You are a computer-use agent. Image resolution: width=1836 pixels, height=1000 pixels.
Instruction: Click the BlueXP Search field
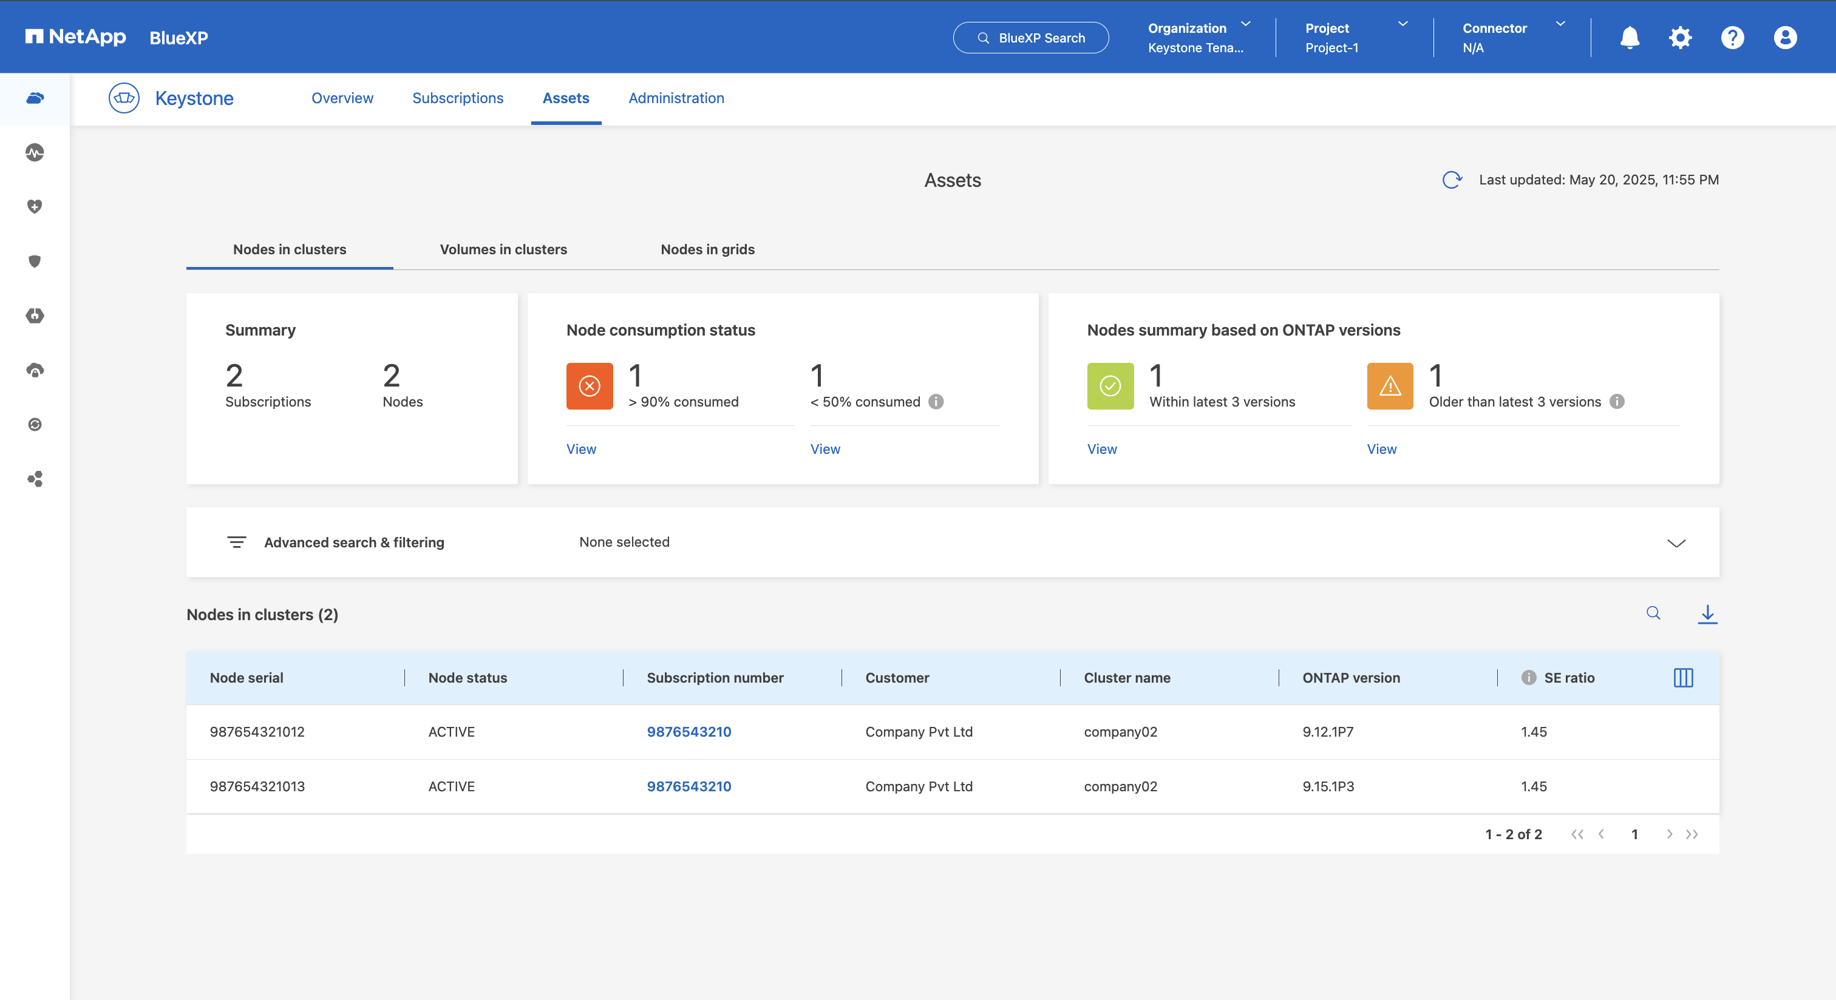pyautogui.click(x=1030, y=38)
